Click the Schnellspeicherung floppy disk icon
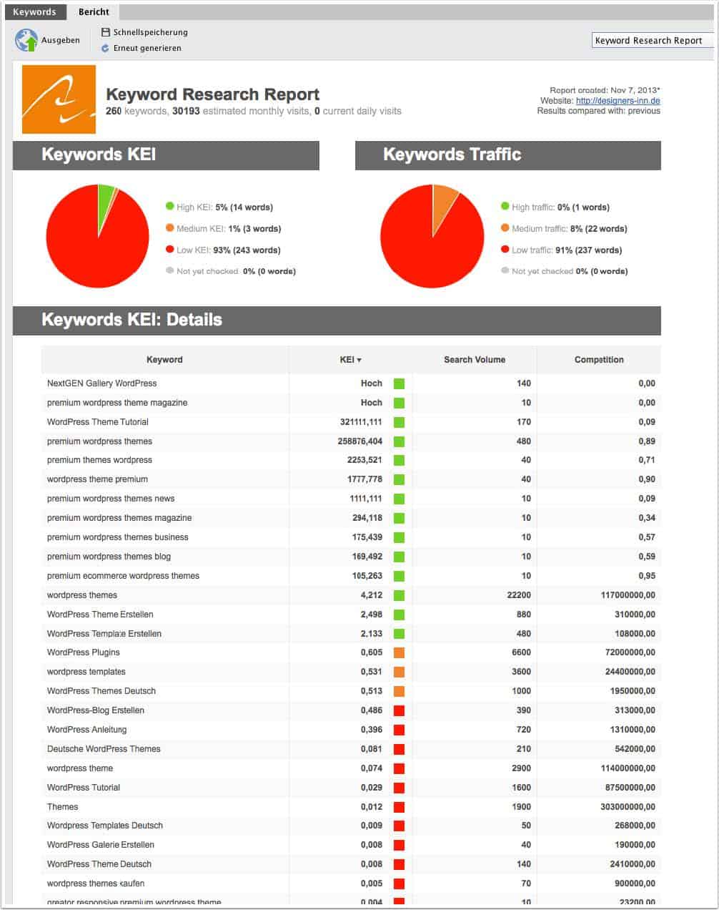 pos(106,32)
